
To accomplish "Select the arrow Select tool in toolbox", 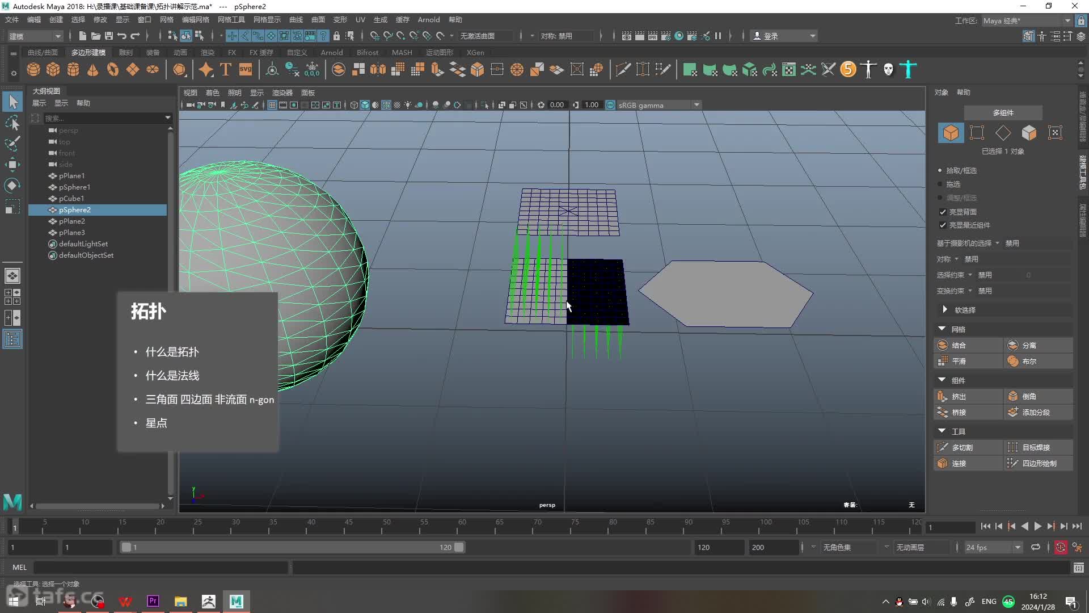I will (12, 102).
